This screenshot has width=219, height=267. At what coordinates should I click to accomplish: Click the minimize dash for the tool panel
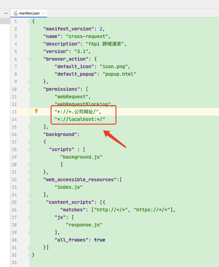point(6,13)
